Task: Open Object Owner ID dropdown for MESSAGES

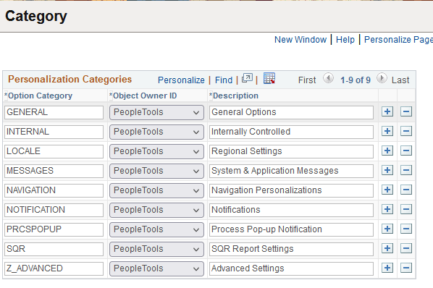Action: click(x=156, y=171)
